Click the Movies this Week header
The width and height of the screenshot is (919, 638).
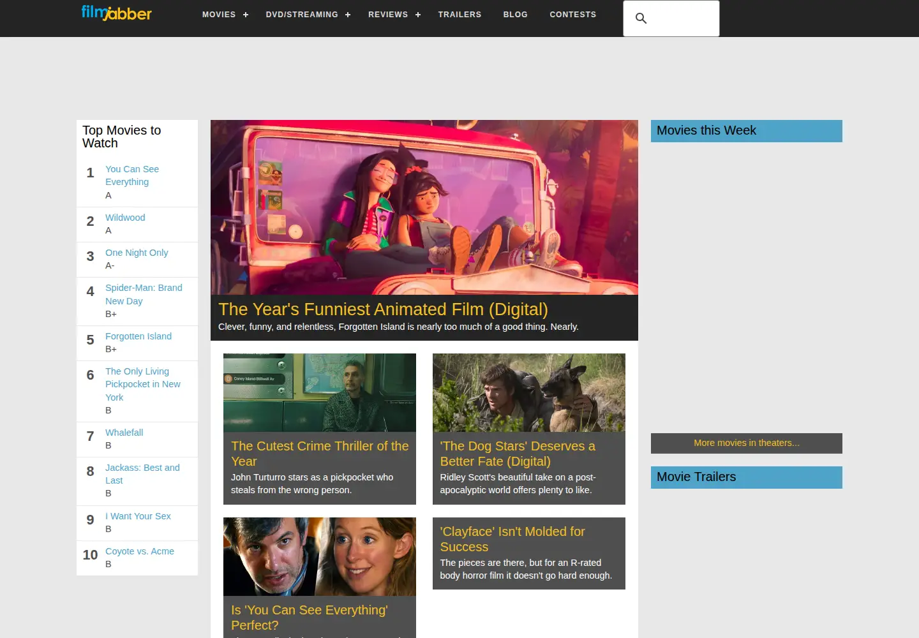coord(747,131)
